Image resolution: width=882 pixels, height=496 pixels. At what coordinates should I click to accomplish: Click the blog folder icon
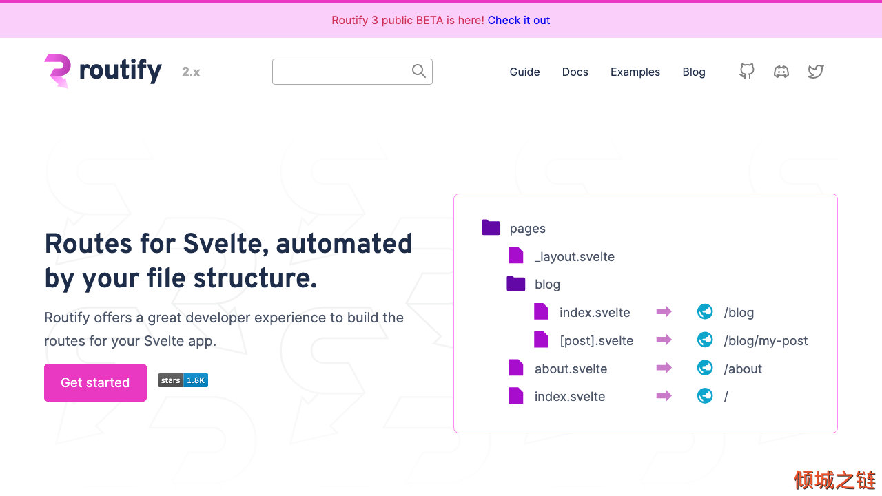[x=515, y=283]
